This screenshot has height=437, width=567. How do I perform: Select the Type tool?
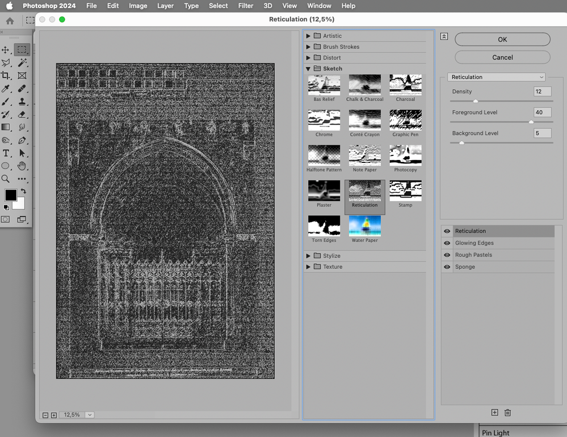tap(6, 153)
